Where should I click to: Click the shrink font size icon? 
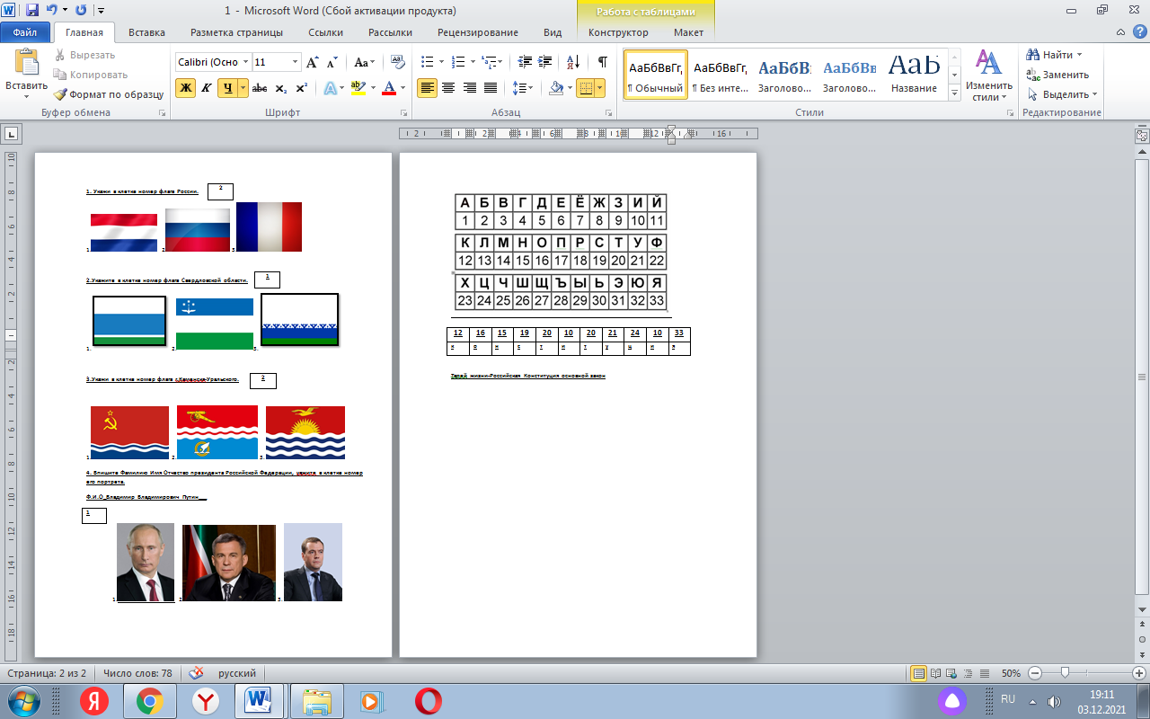click(x=332, y=62)
